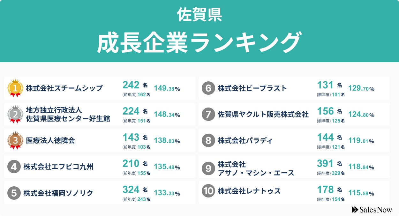Click the bronze medal rank 3 icon

[x=15, y=140]
